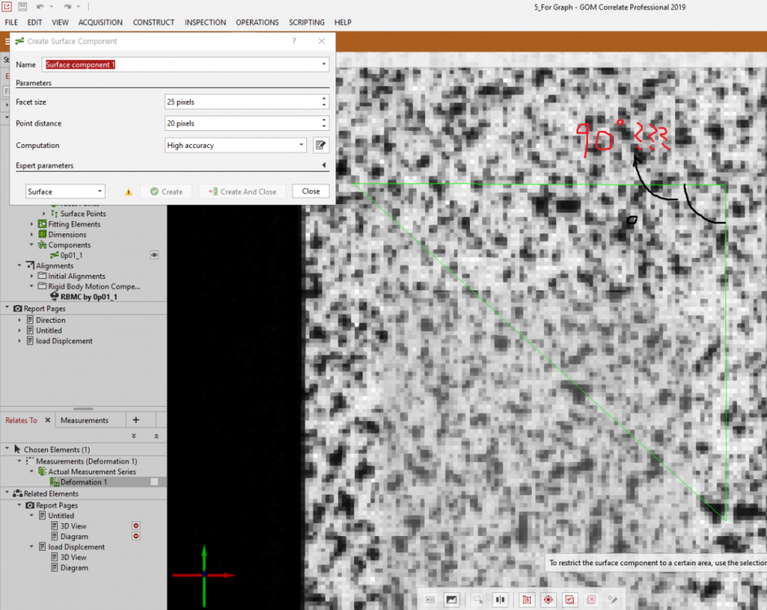Click the RBMC by 0p01_1 alignment icon
The height and width of the screenshot is (610, 767).
tap(55, 297)
